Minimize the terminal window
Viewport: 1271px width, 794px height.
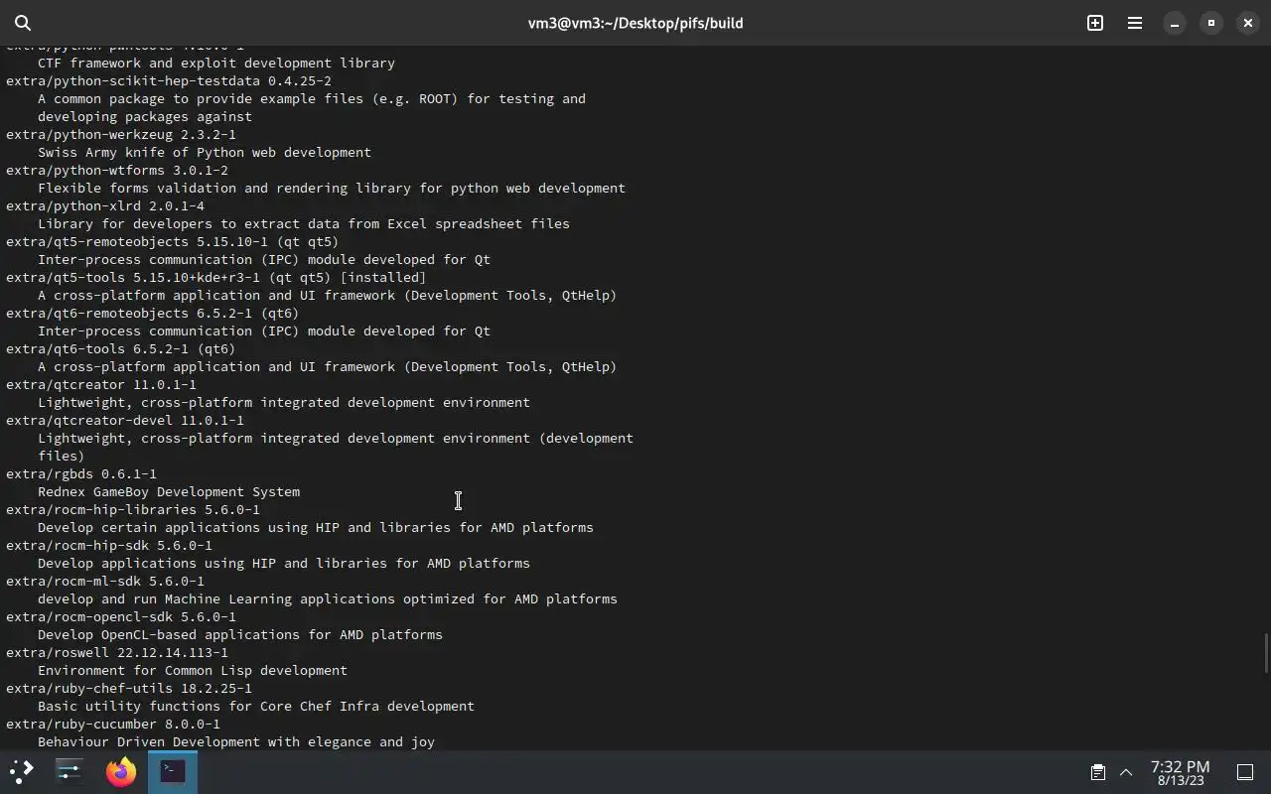tap(1175, 23)
